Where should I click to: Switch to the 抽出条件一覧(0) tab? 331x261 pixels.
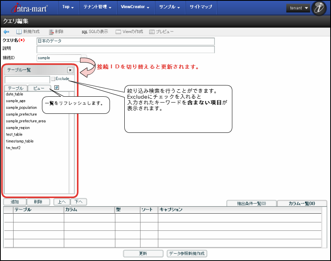coord(251,204)
